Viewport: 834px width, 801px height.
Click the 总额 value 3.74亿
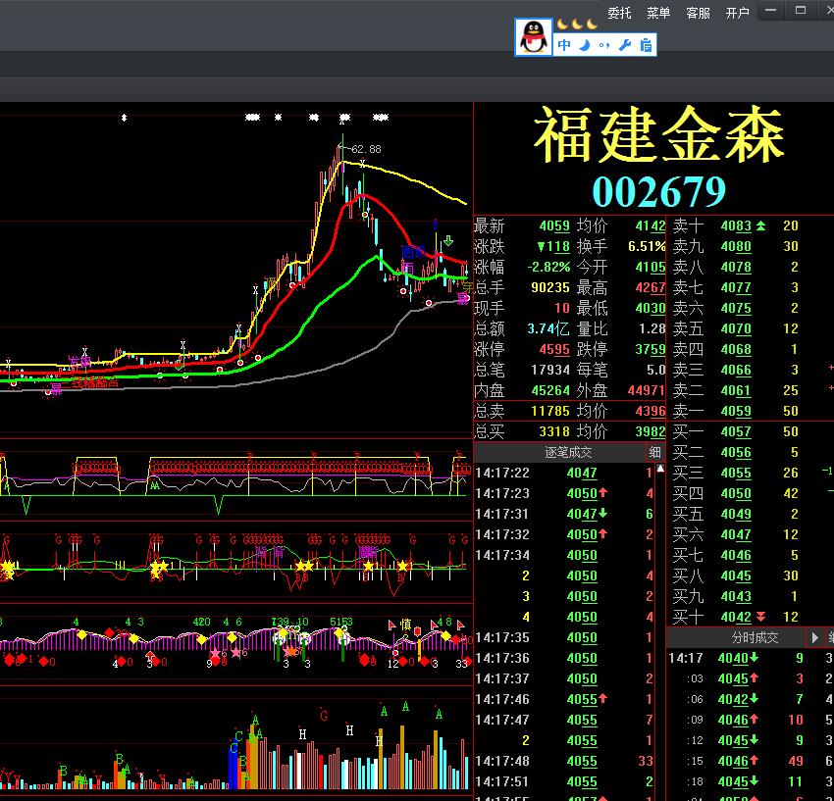548,328
